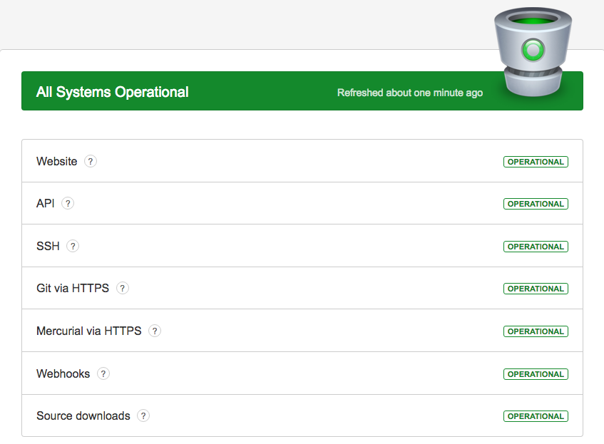Select Mercurial via HTTPS OPERATIONAL badge
Image resolution: width=604 pixels, height=444 pixels.
point(536,331)
